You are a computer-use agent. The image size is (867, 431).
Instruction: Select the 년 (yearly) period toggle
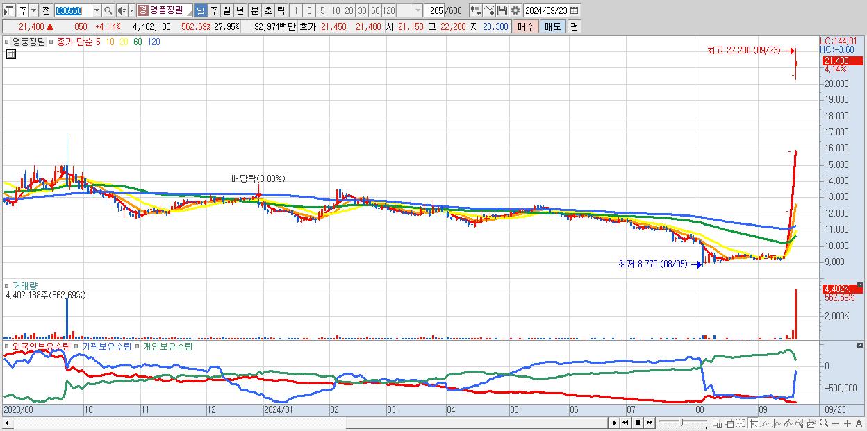tap(240, 10)
